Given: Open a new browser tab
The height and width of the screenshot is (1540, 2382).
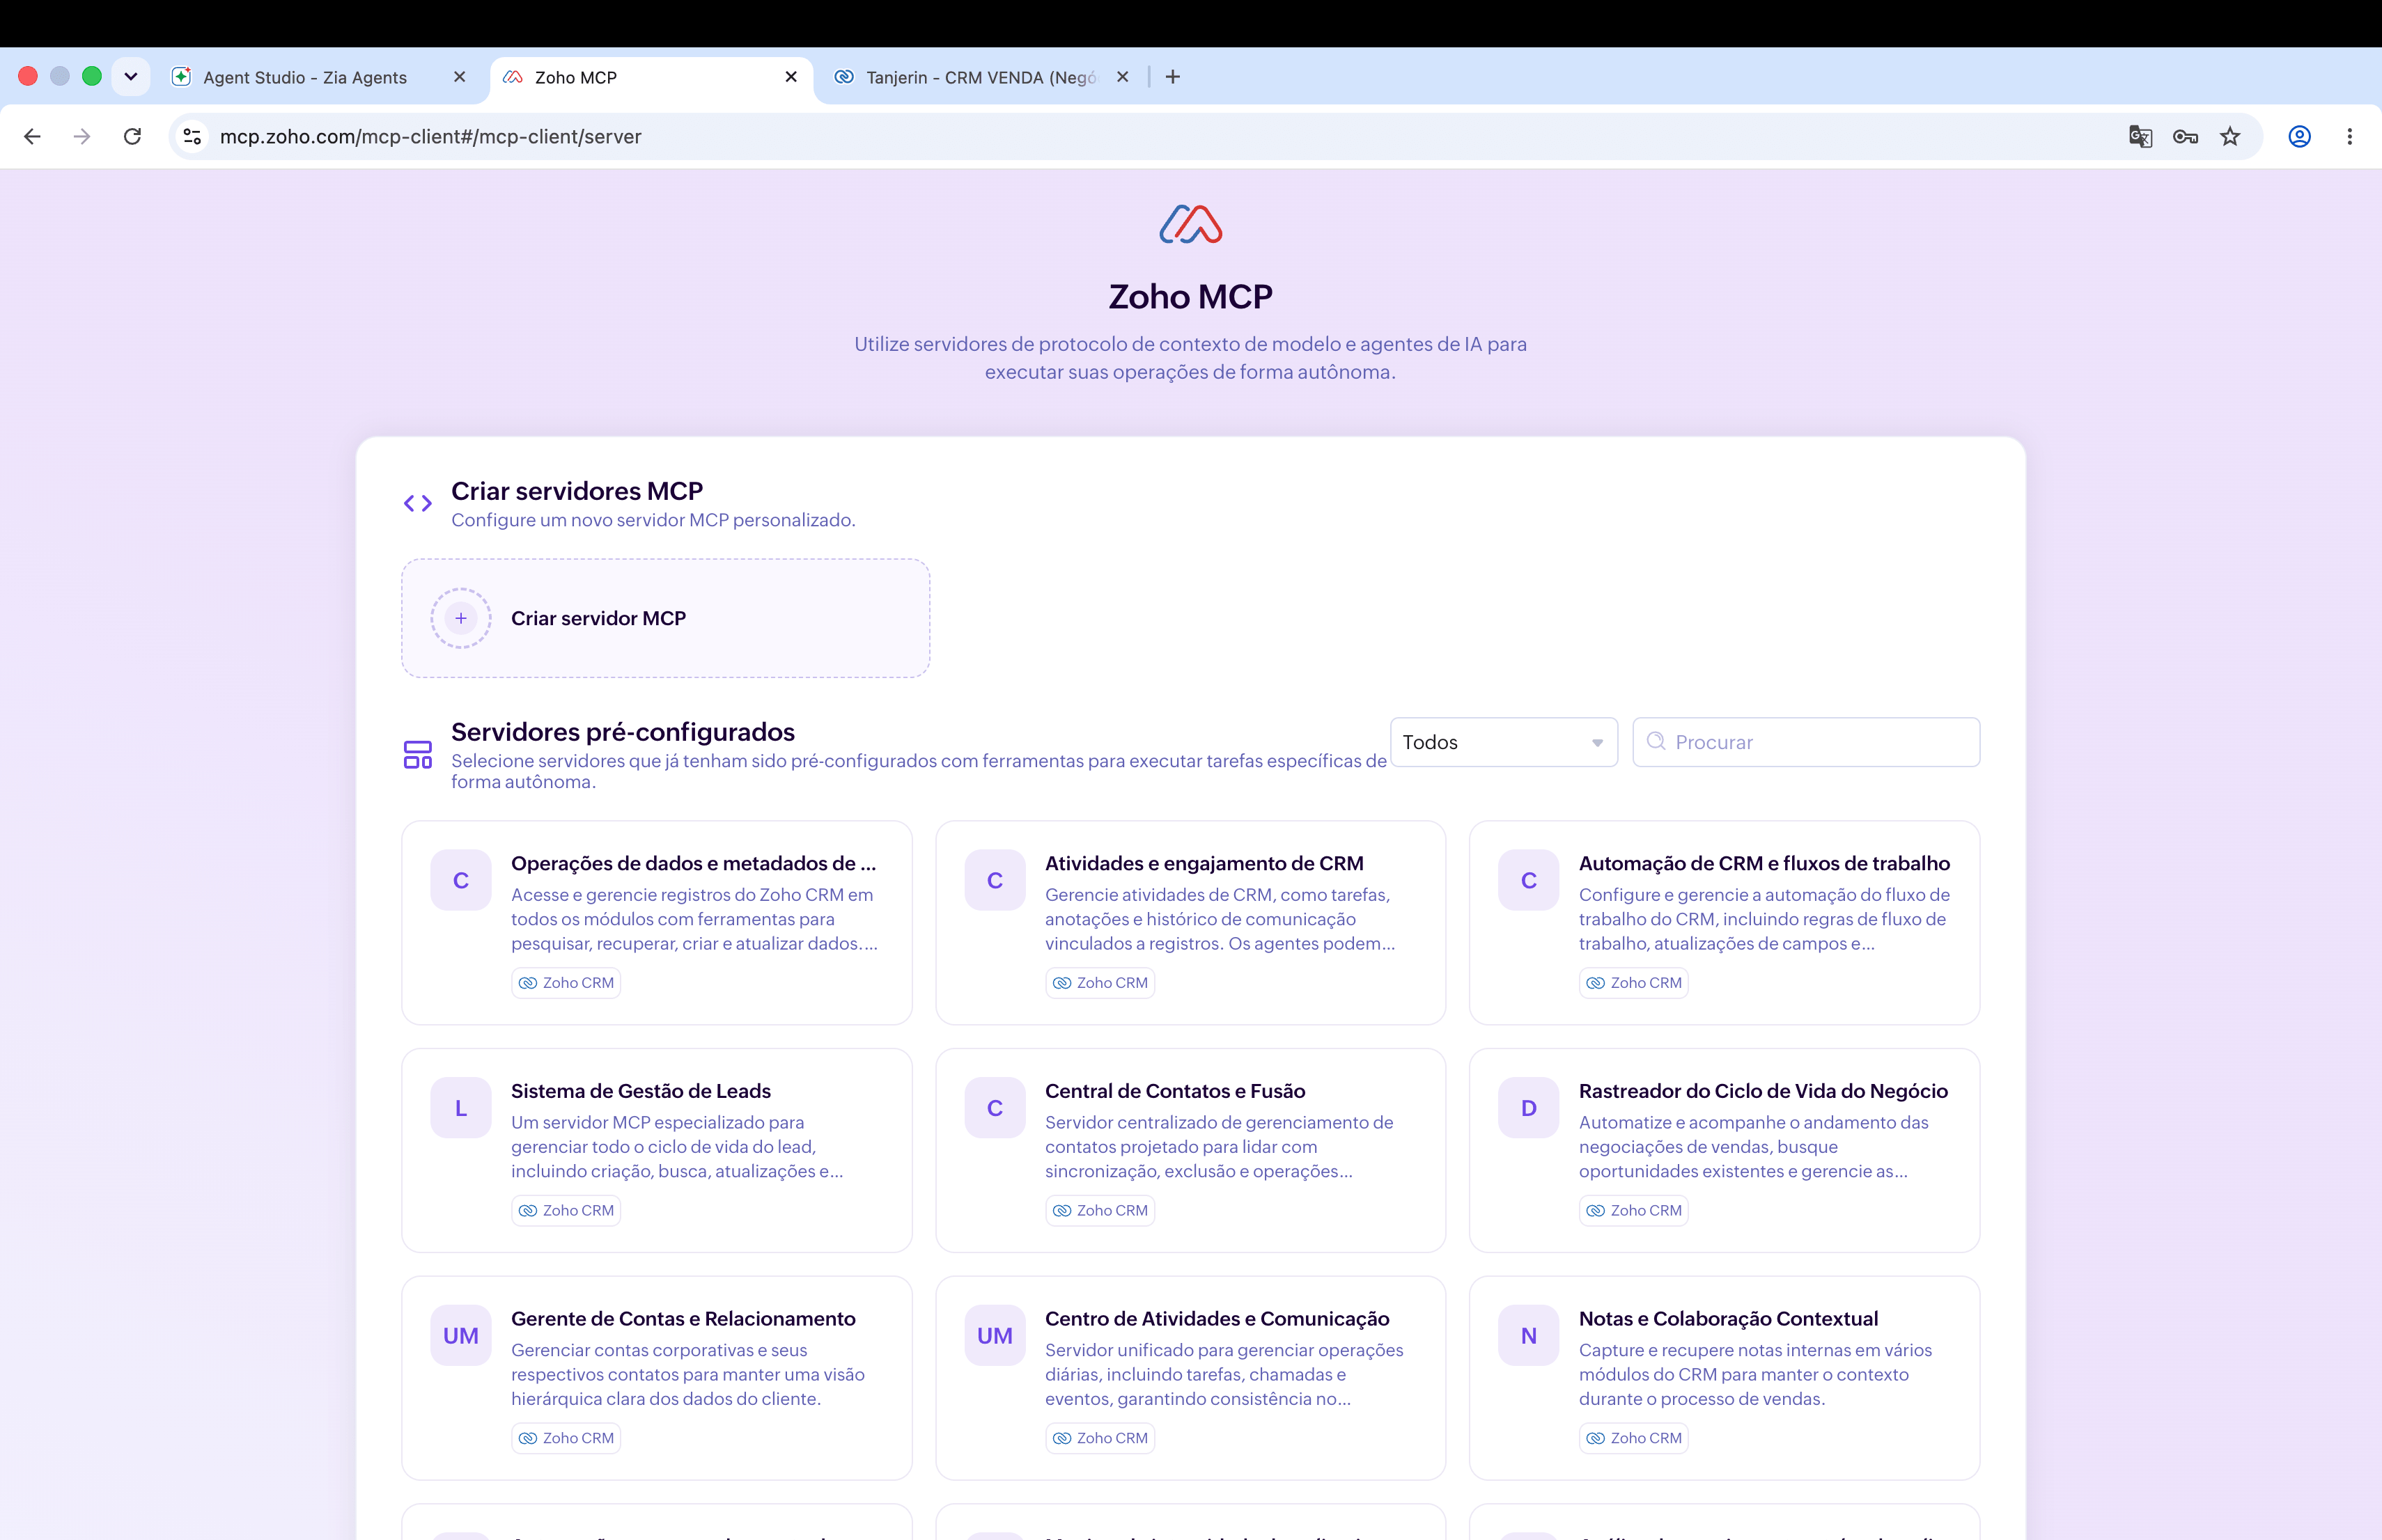Looking at the screenshot, I should 1172,77.
